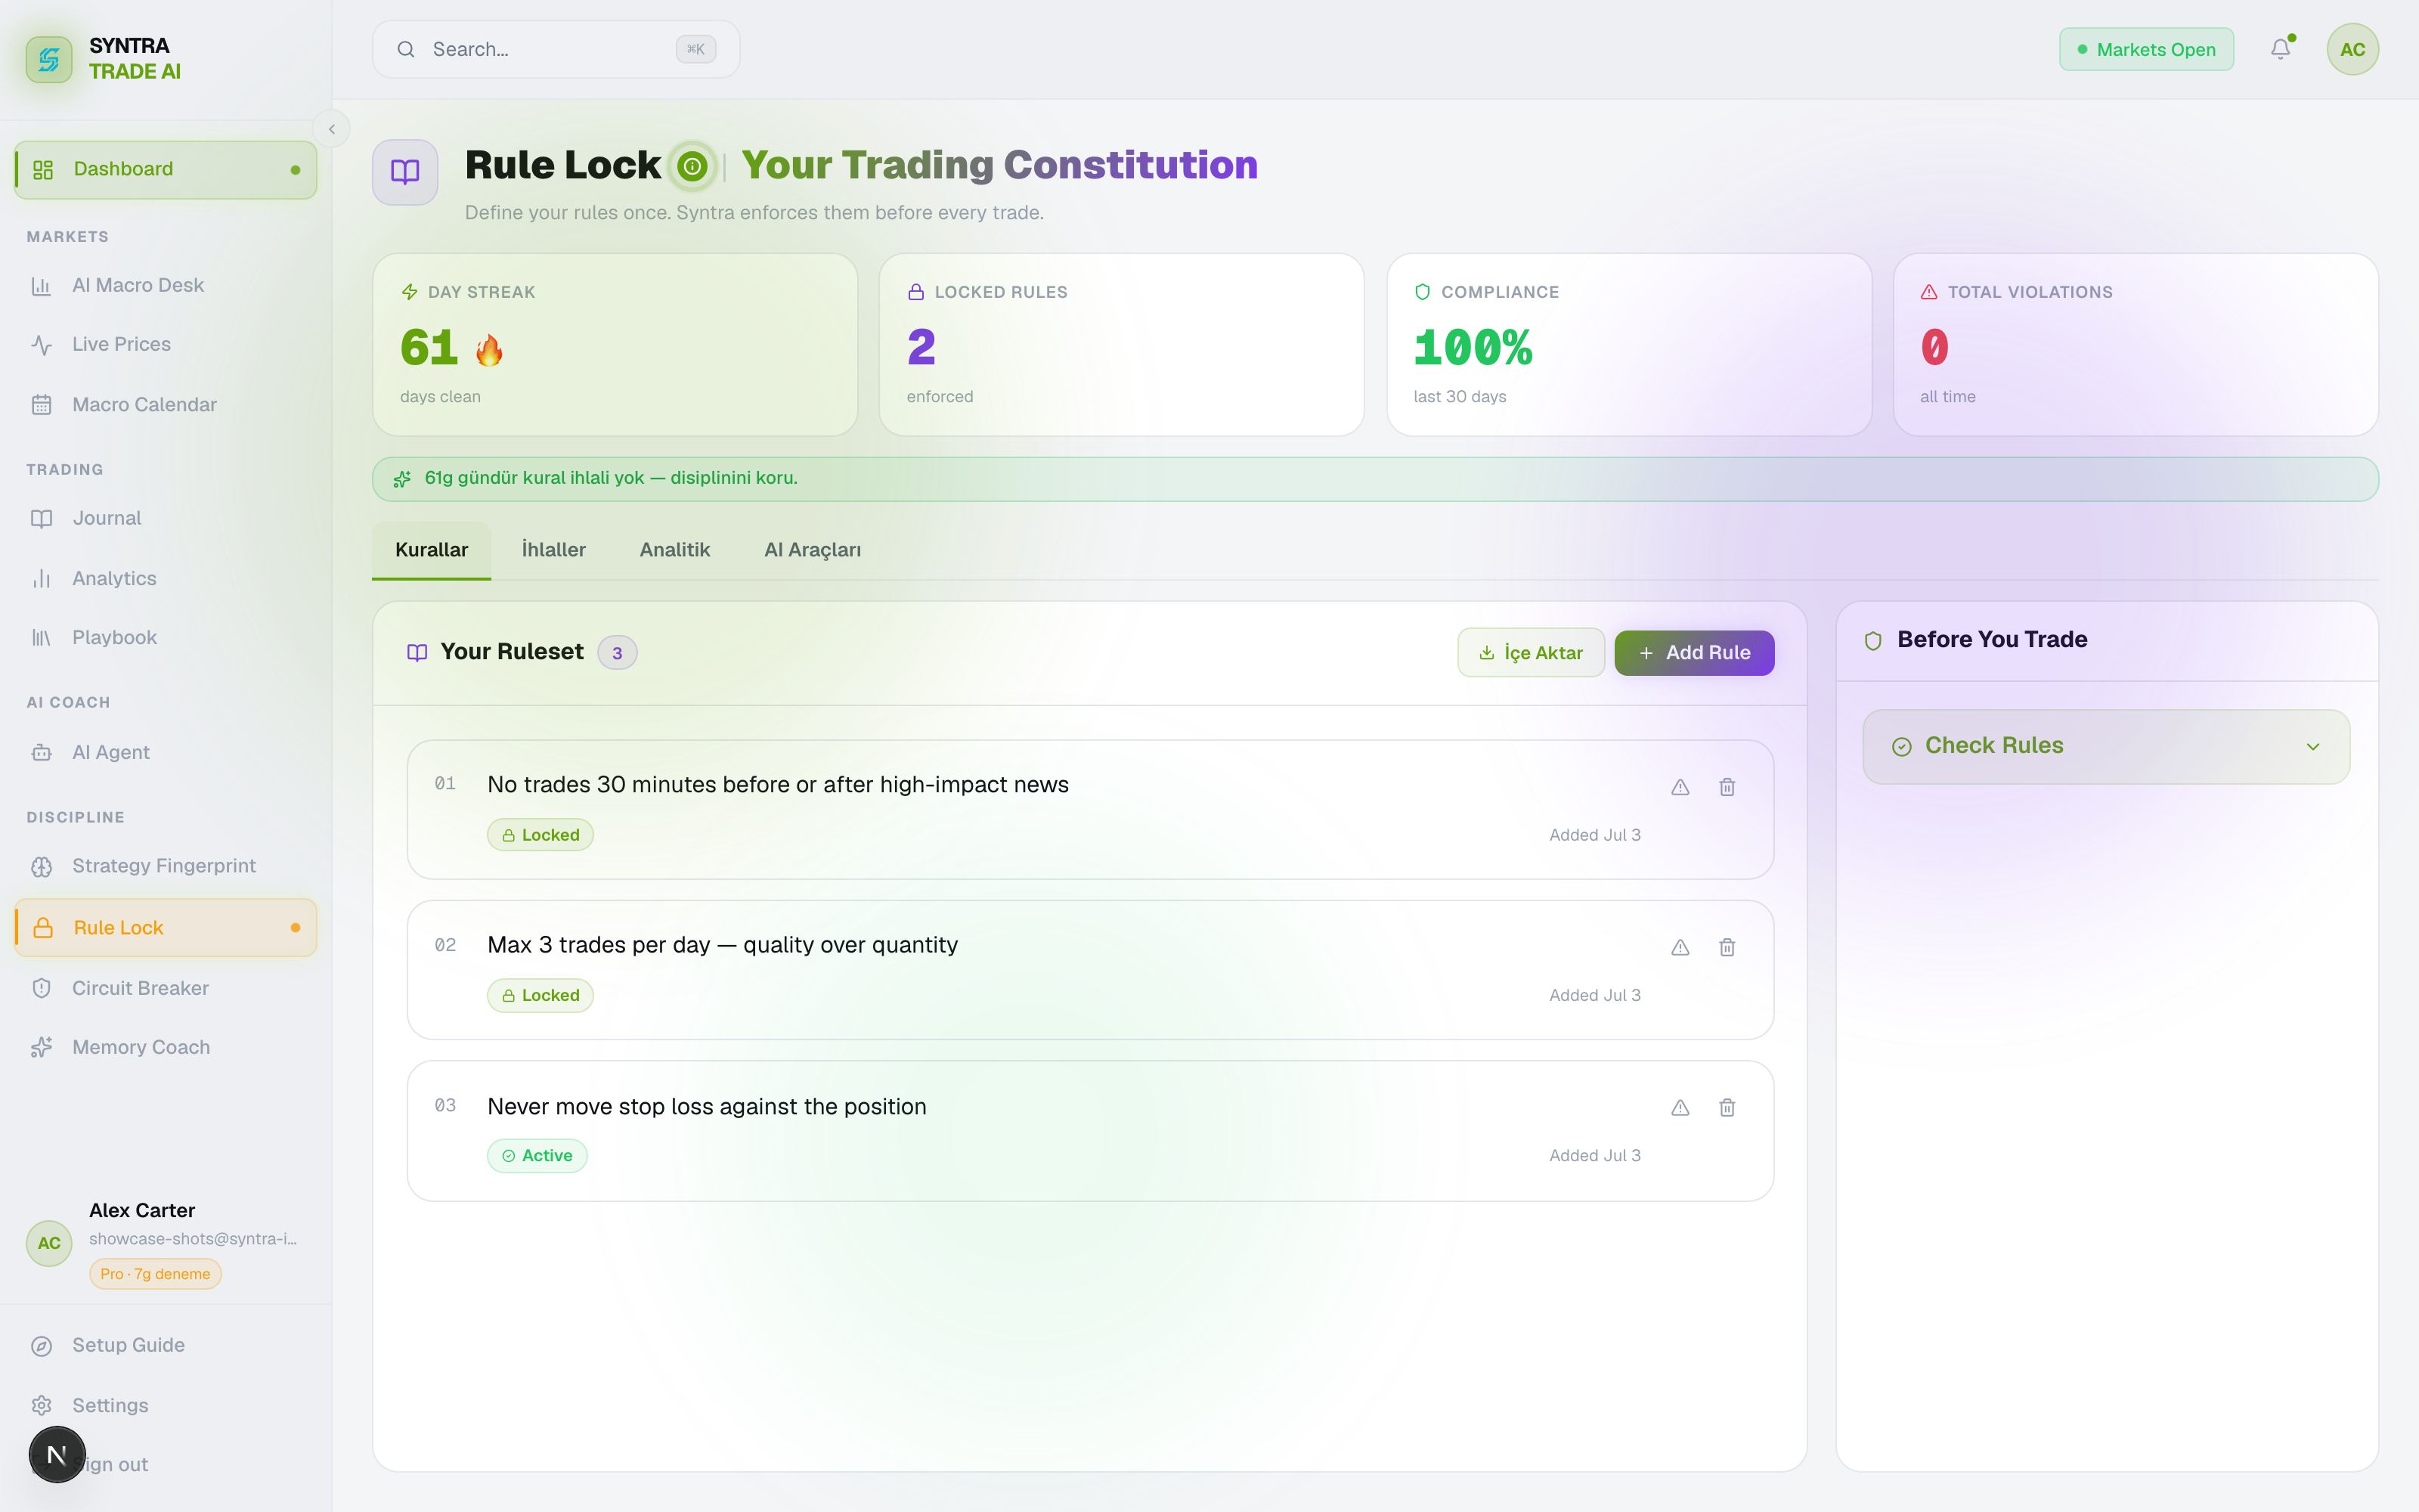Click the Analytics bars icon in the sidebar
The width and height of the screenshot is (2419, 1512).
point(41,579)
